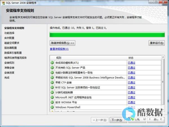Select 安装程序支持规则 step in sidebar
This screenshot has height=127, width=169.
click(x=14, y=28)
